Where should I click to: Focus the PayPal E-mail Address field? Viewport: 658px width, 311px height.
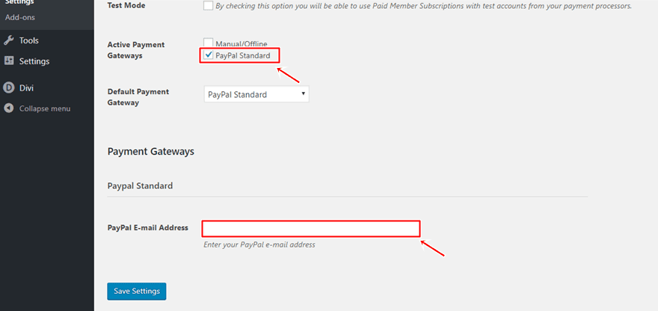(311, 229)
